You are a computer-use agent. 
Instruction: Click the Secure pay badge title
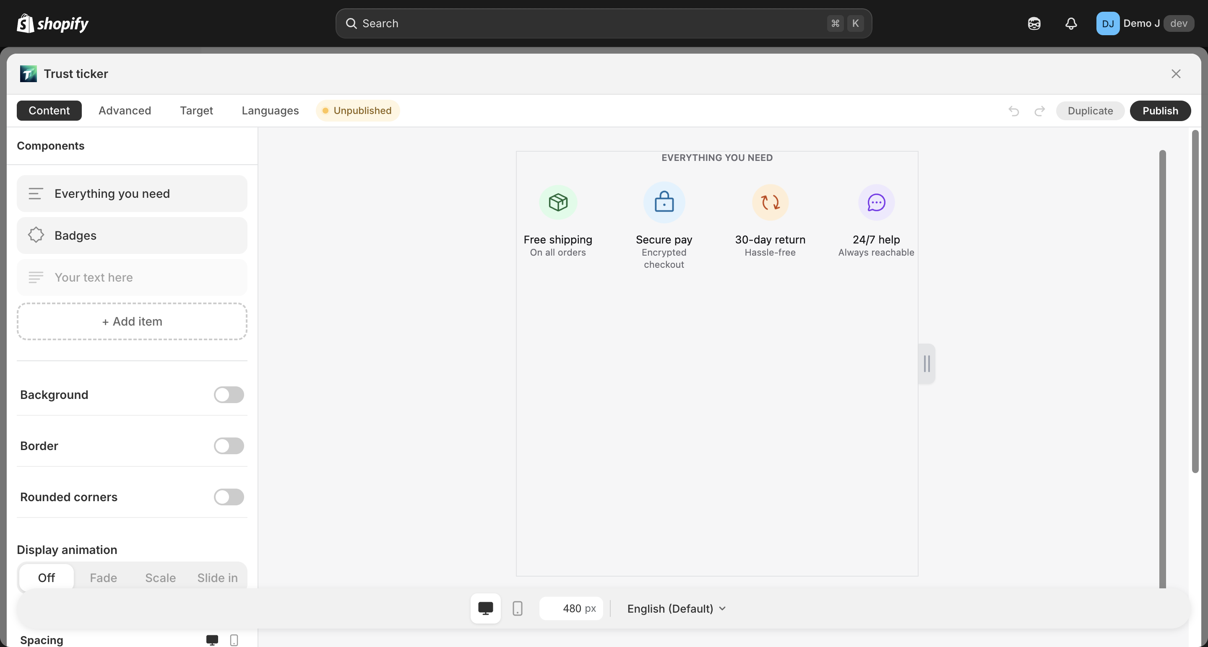[x=664, y=239]
